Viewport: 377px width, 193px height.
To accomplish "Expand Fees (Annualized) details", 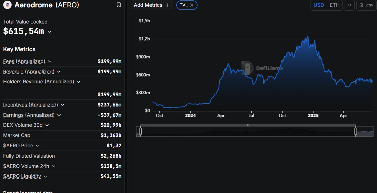I will click(49, 61).
